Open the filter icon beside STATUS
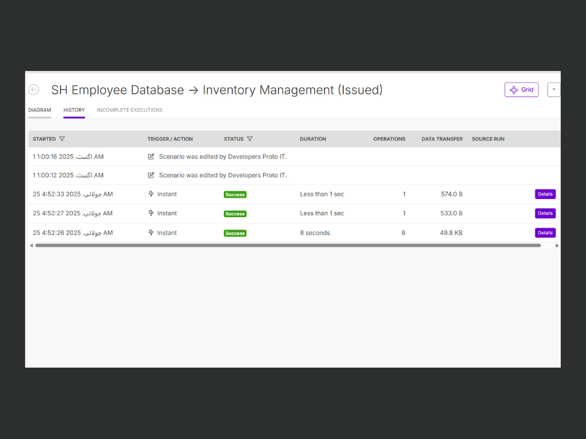 point(250,139)
